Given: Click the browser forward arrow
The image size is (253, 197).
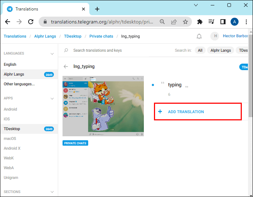Looking at the screenshot, I should 19,22.
